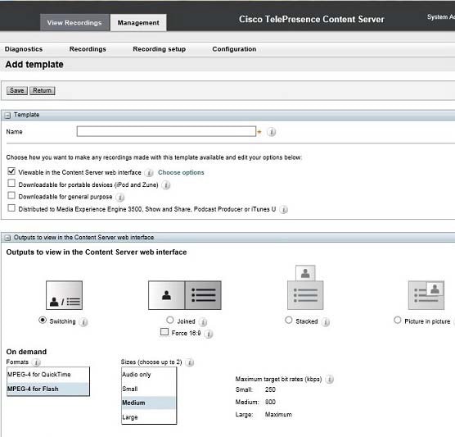Show info icon beside Stacked layout
The width and height of the screenshot is (455, 437).
tap(326, 322)
